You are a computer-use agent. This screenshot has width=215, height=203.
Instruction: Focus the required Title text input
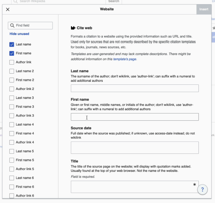point(135,187)
